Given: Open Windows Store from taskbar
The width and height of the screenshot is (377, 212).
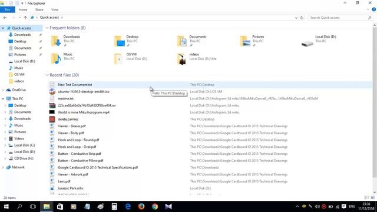Looking at the screenshot, I should tap(60, 207).
